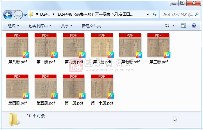
Task: Select the 第六册.pdf thumbnail
Action: pos(102,46)
